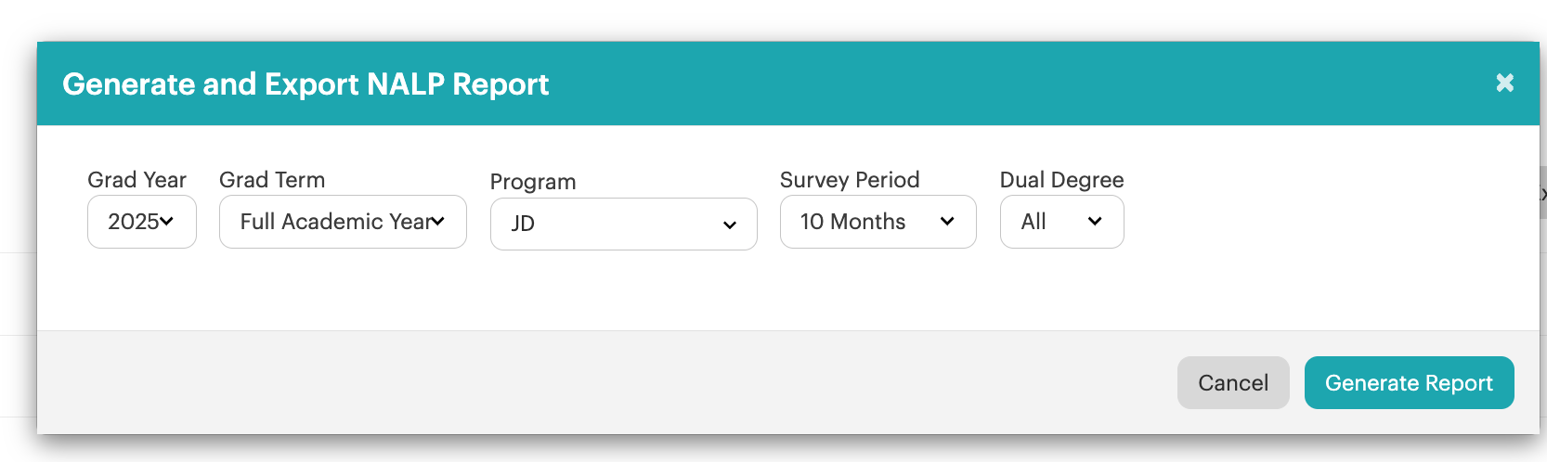Image resolution: width=1547 pixels, height=462 pixels.
Task: Click the Grad Year label
Action: point(136,180)
